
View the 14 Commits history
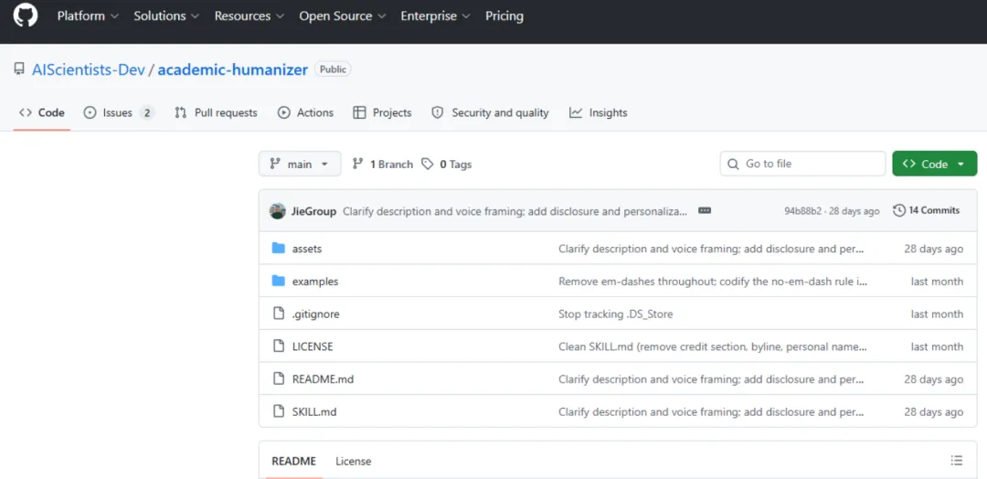927,210
